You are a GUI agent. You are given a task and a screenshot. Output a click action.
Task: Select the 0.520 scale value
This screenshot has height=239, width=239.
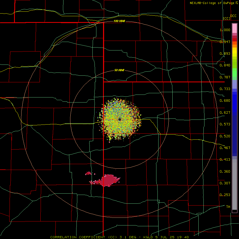(x=225, y=136)
